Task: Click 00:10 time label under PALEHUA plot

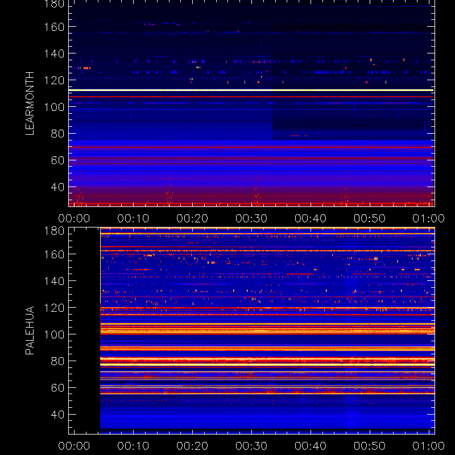Action: pos(133,446)
